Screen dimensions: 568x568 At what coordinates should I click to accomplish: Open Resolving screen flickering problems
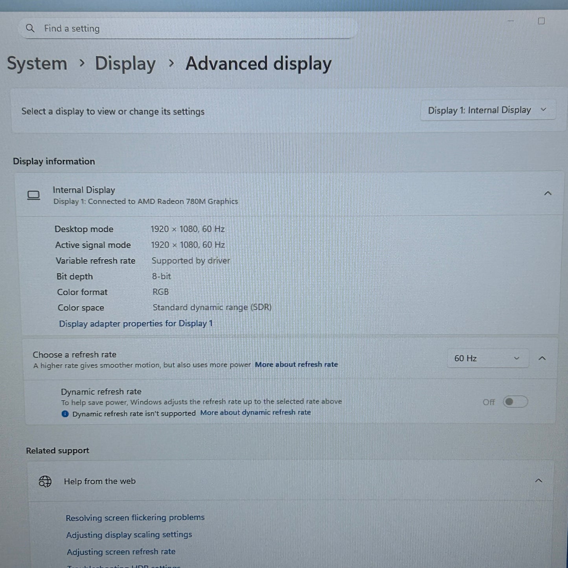pyautogui.click(x=135, y=517)
